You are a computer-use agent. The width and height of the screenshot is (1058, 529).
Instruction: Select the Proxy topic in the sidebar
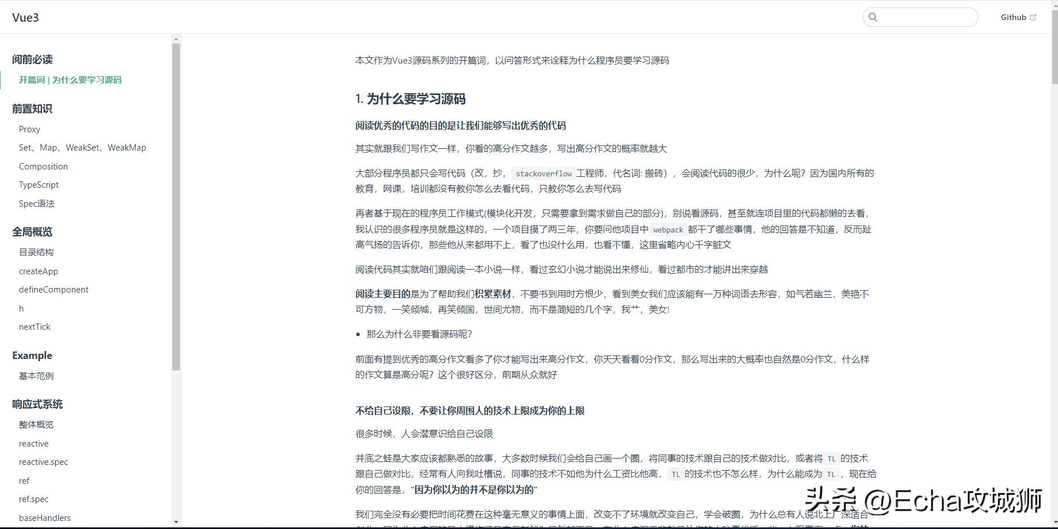click(29, 129)
